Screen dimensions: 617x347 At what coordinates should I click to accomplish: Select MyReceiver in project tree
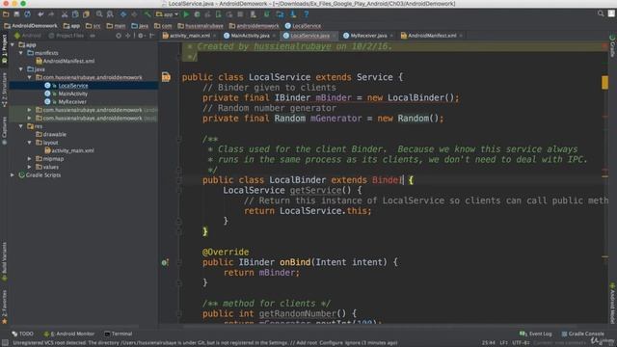pos(66,102)
